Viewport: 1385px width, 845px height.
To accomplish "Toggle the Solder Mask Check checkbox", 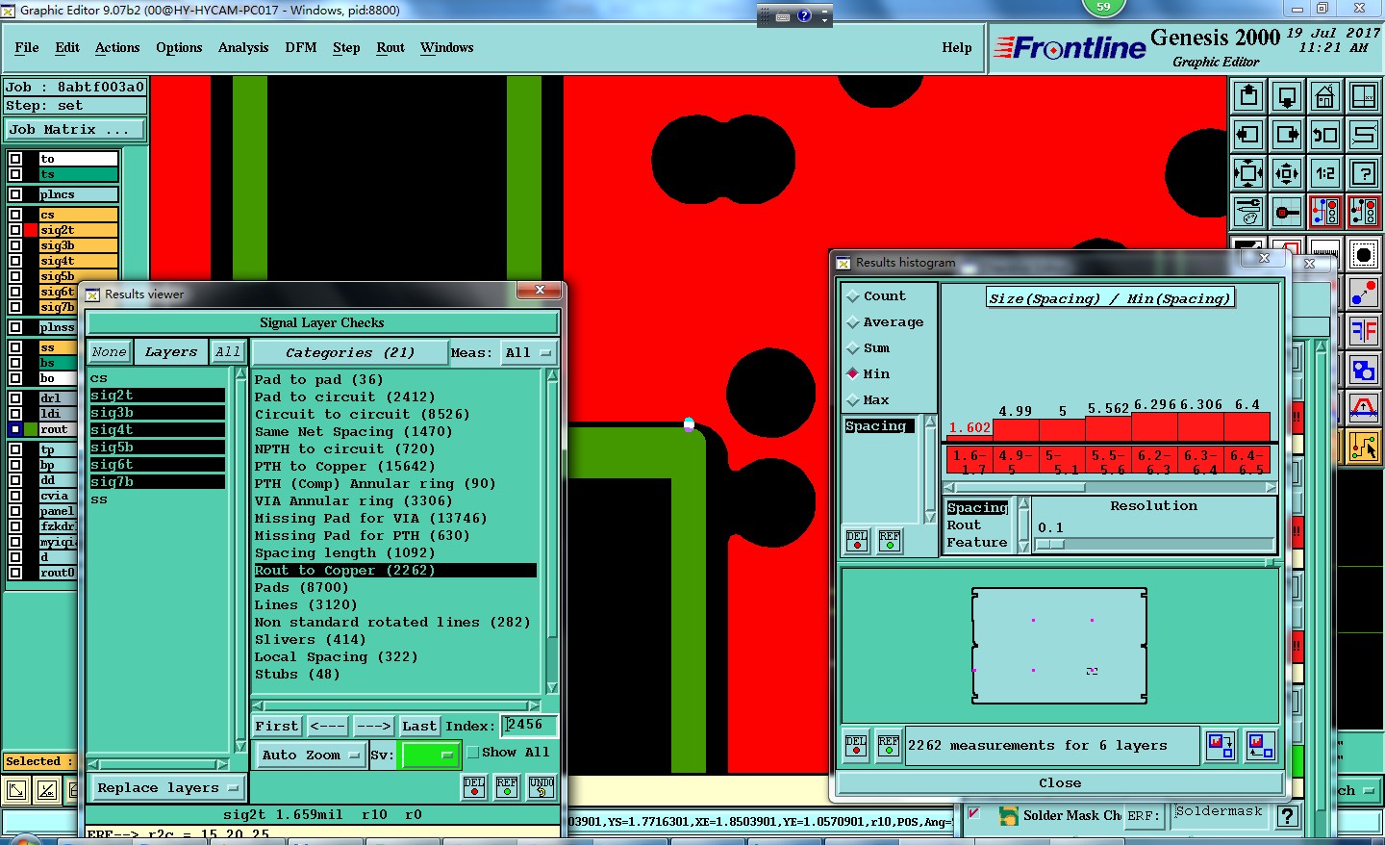I will click(x=973, y=814).
